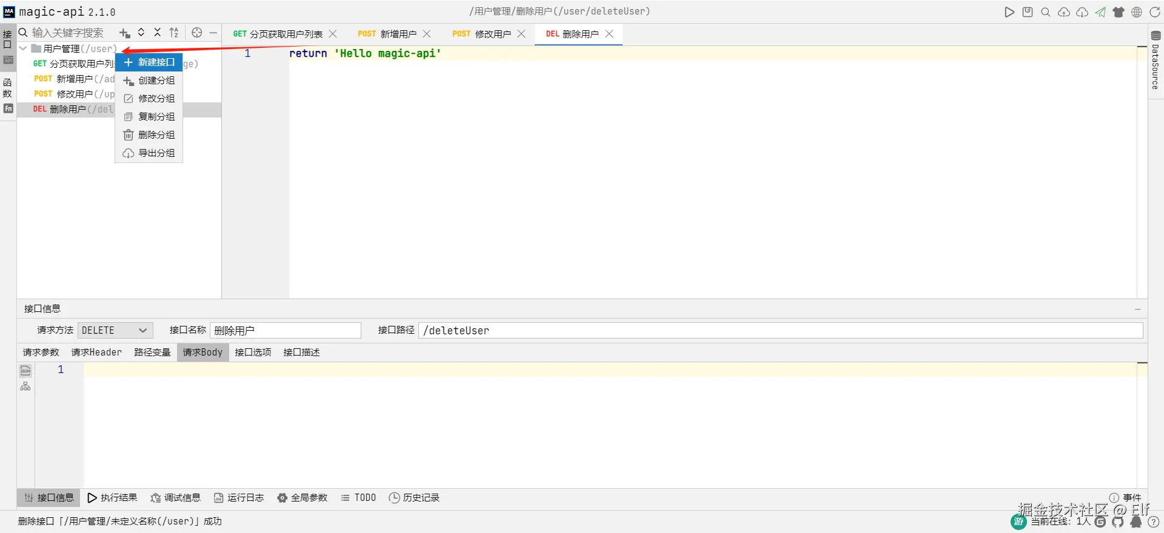Click the structure tree icon beside body editor
Screen dimensions: 1164x533
25,386
